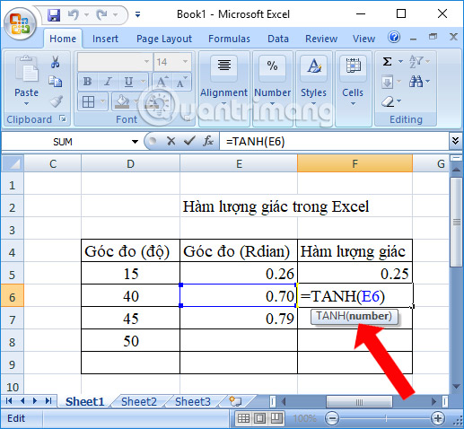Open the Page Layout tab
The height and width of the screenshot is (429, 464).
[164, 39]
